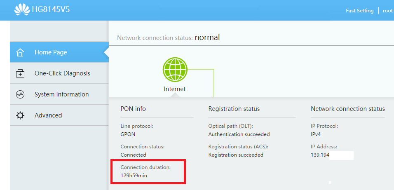Click the HG8145V5 model title
Screen dimensions: 394x190
pyautogui.click(x=51, y=9)
